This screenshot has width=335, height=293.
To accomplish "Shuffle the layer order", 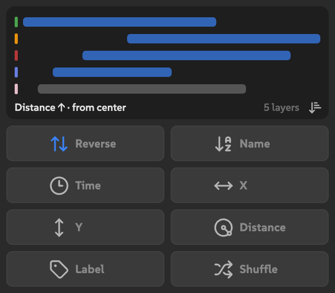I will click(250, 269).
